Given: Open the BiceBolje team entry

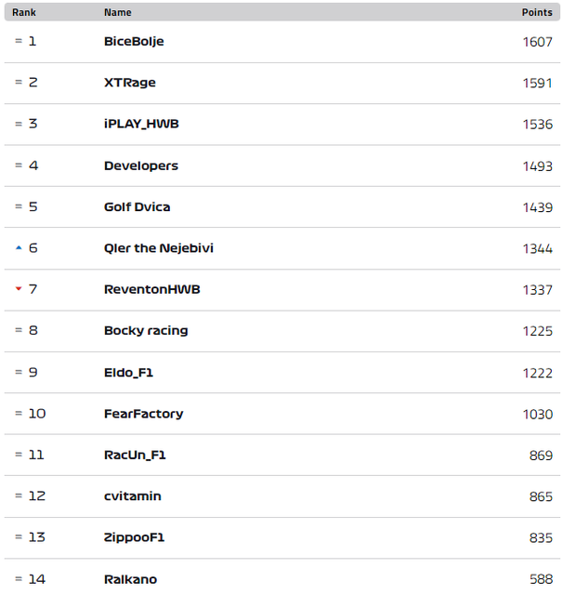Looking at the screenshot, I should click(134, 41).
